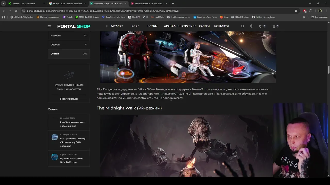This screenshot has height=185, width=330.
Task: Select the Обзоры category
Action: pos(69,44)
